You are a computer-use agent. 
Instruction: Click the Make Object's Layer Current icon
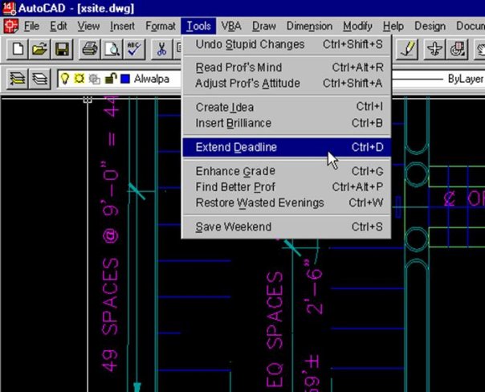(x=18, y=80)
